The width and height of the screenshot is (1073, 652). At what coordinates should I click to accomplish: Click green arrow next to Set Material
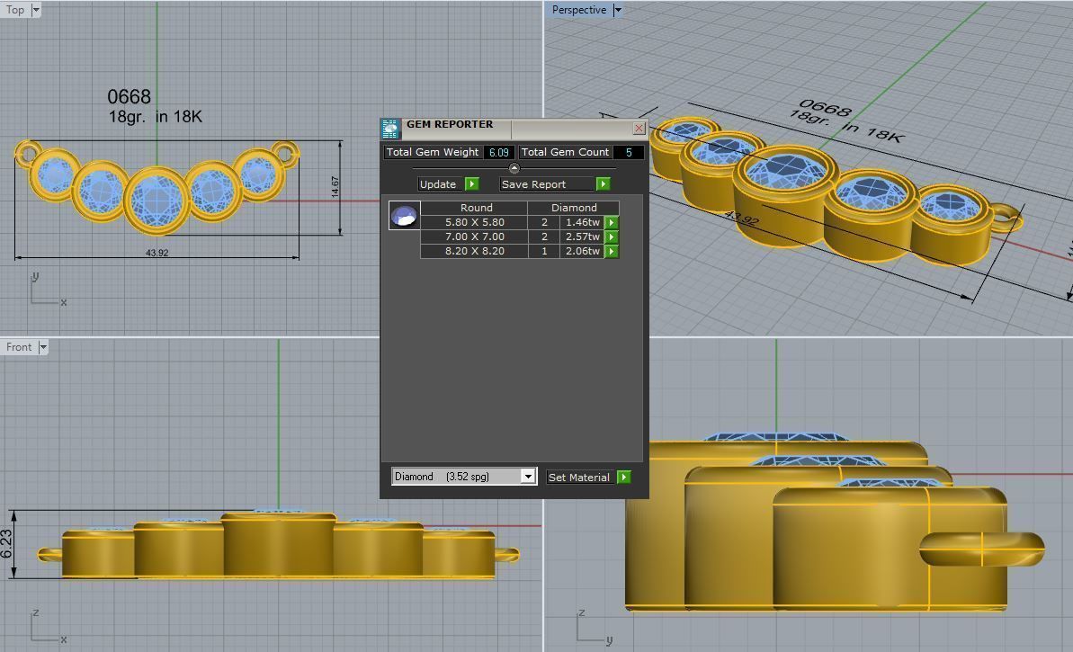623,477
